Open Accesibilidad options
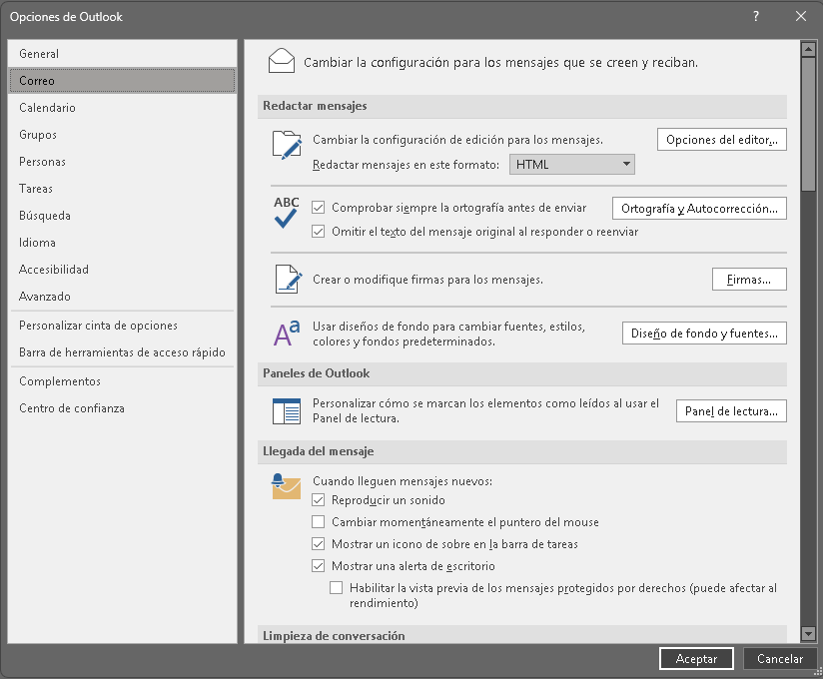 [122, 270]
